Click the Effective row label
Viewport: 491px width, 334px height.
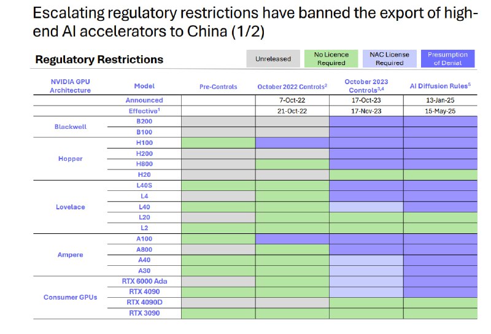pos(144,111)
